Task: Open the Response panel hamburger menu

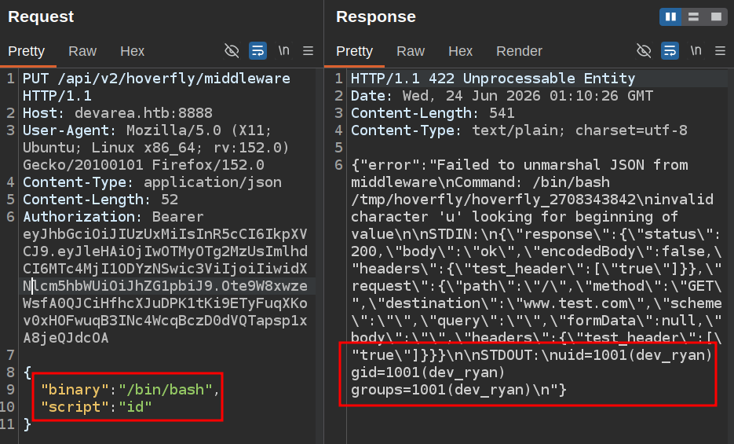Action: pyautogui.click(x=721, y=50)
